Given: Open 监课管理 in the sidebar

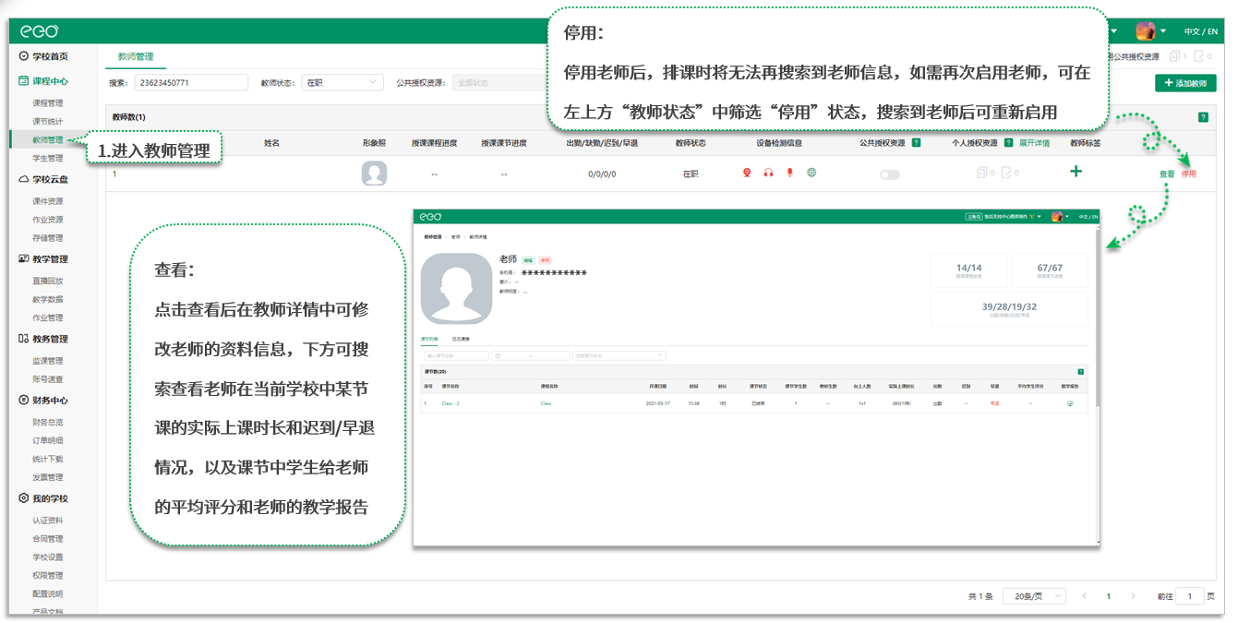Looking at the screenshot, I should tap(48, 361).
